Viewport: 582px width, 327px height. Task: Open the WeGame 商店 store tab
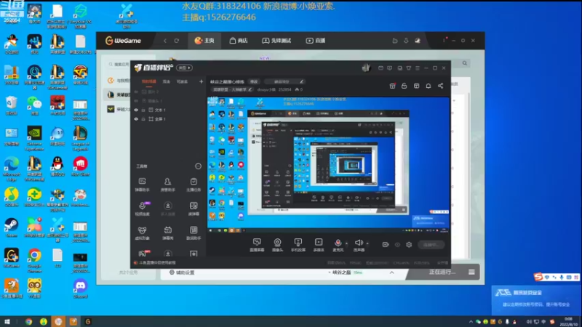239,41
